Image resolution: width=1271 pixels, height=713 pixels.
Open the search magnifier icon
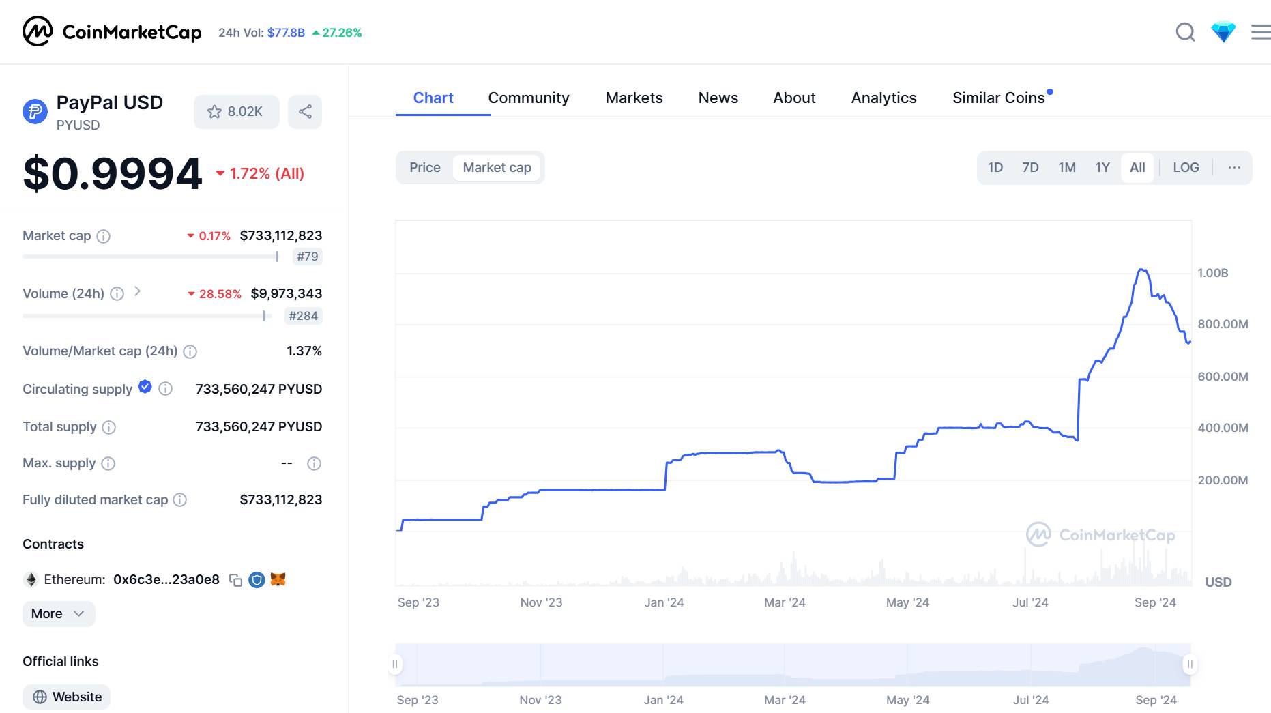[1185, 32]
